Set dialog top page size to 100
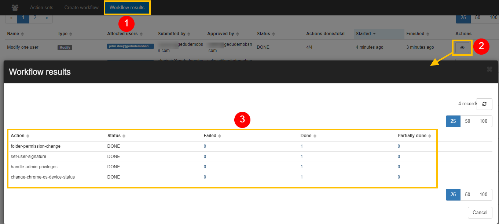499x224 pixels. point(484,121)
